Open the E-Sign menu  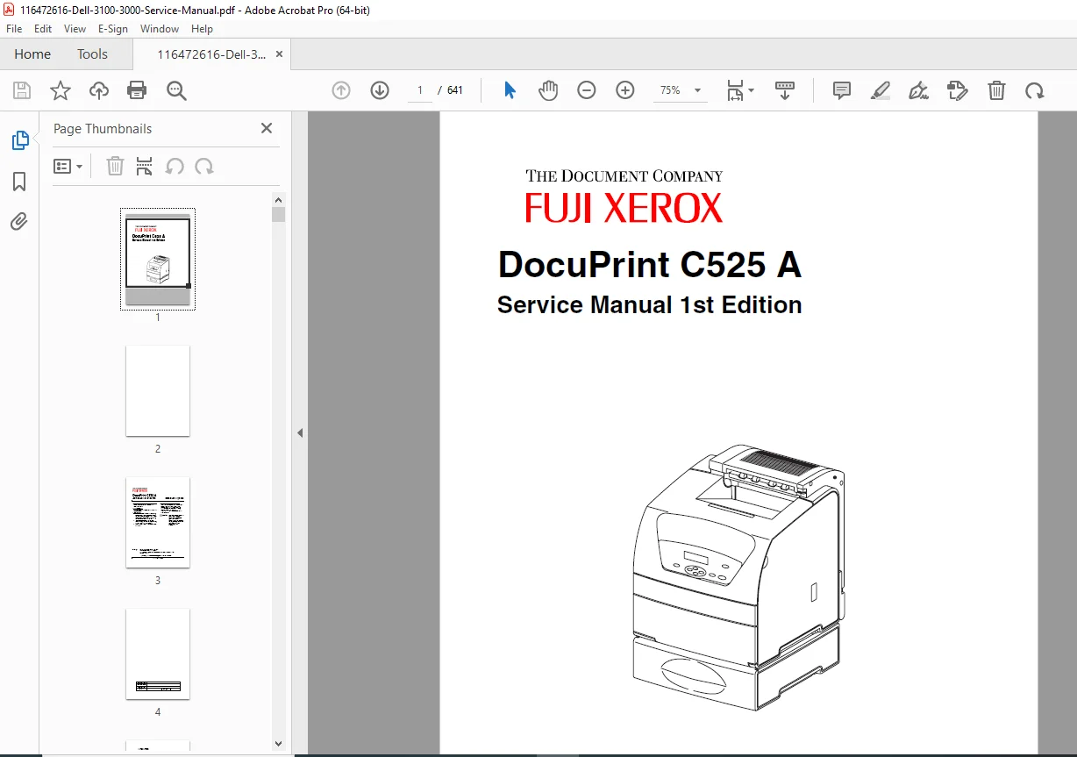113,29
